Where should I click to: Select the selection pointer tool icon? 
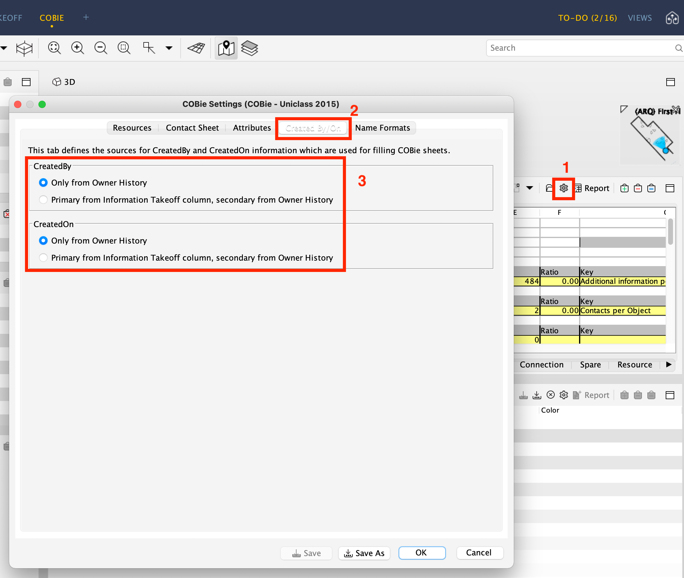pos(149,48)
